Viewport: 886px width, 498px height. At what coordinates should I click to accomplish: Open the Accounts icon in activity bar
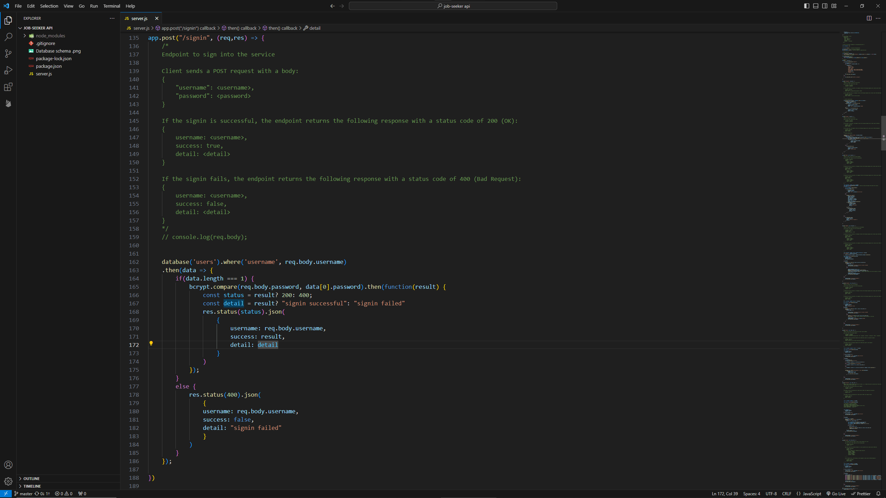(8, 465)
